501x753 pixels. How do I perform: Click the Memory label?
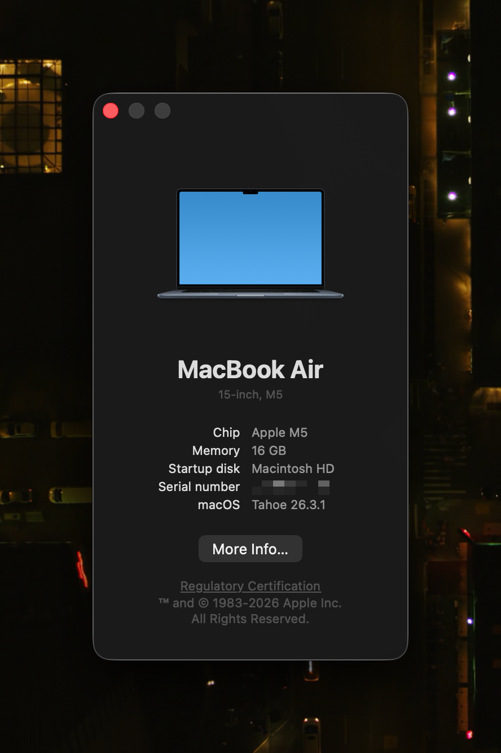[216, 450]
